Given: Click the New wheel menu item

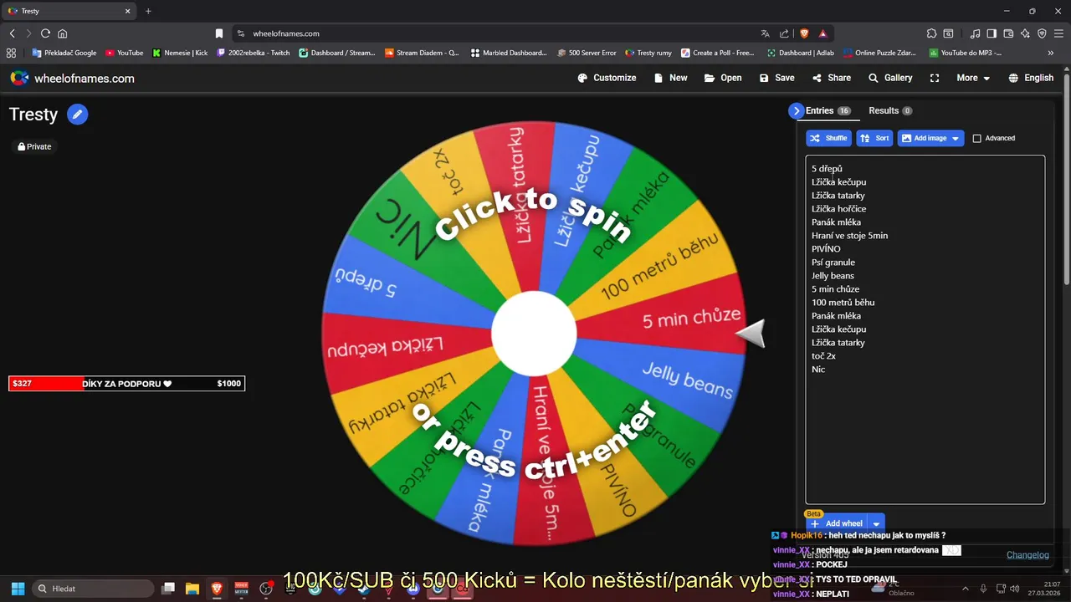Looking at the screenshot, I should pyautogui.click(x=670, y=78).
